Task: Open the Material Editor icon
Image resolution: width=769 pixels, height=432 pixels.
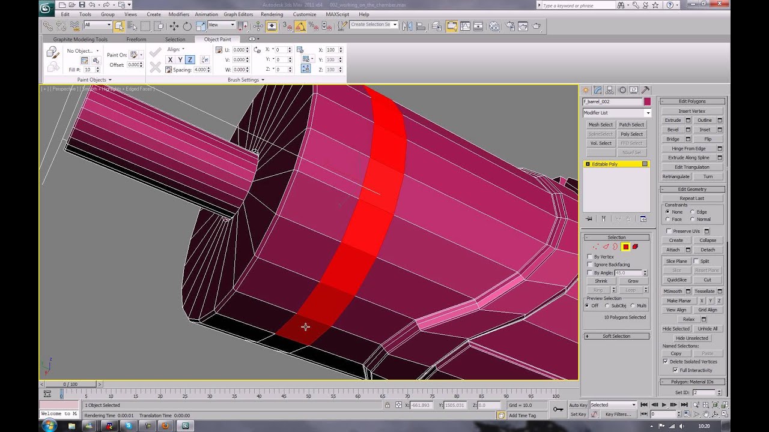Action: tap(494, 26)
